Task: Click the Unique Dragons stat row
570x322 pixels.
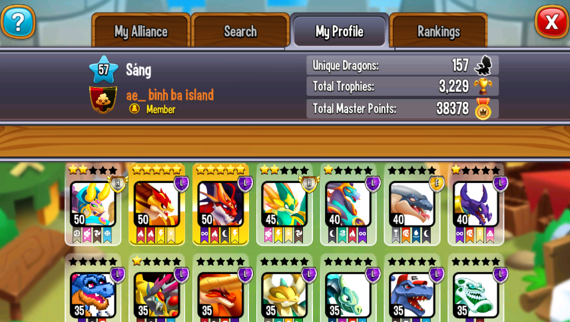Action: point(402,65)
